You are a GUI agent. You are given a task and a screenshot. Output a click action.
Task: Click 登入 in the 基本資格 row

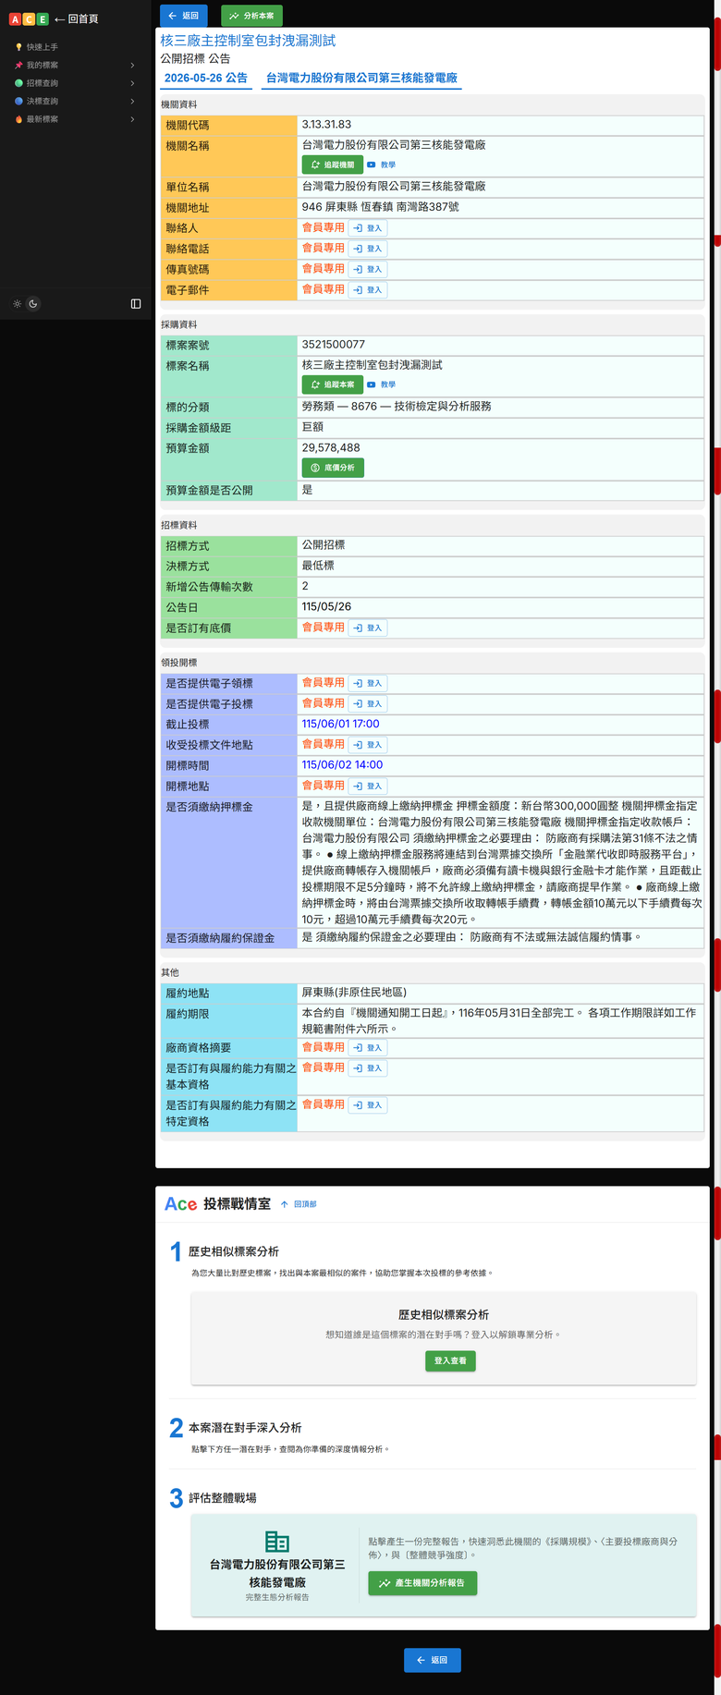[x=368, y=1068]
